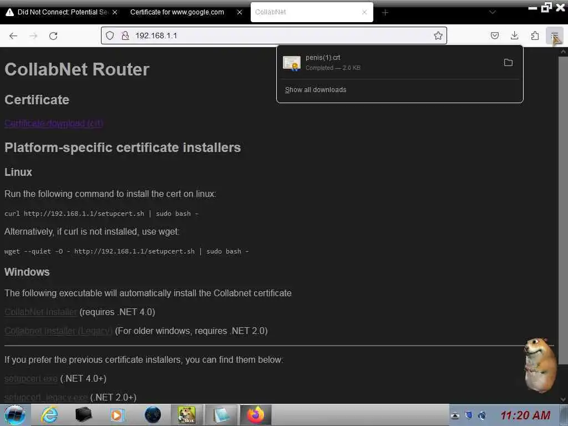Click the curl setupcert.sh command text
Screen dimensions: 568x426
coord(102,214)
